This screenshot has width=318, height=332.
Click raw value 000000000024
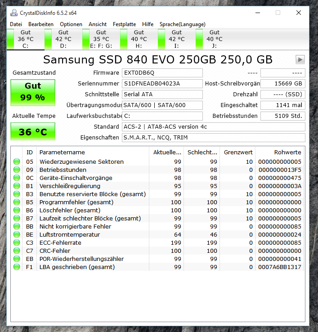coord(280,234)
